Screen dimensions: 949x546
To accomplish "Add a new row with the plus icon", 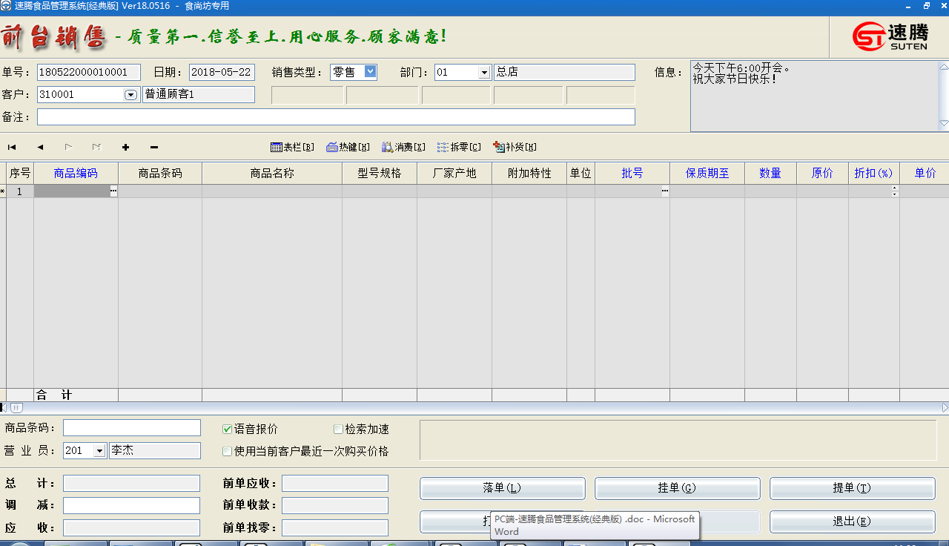I will pos(125,147).
